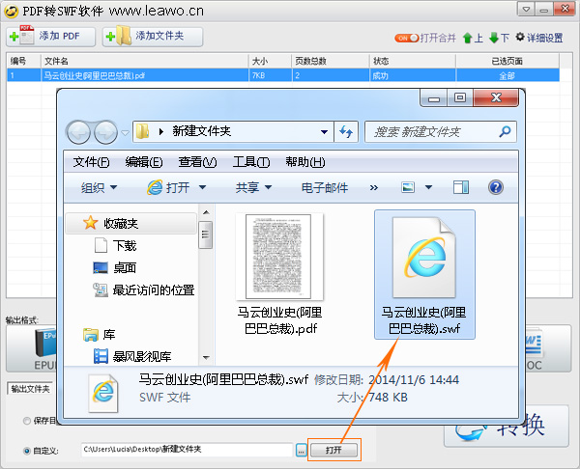This screenshot has height=469, width=580.
Task: Expand the 共享 dropdown
Action: click(x=253, y=187)
